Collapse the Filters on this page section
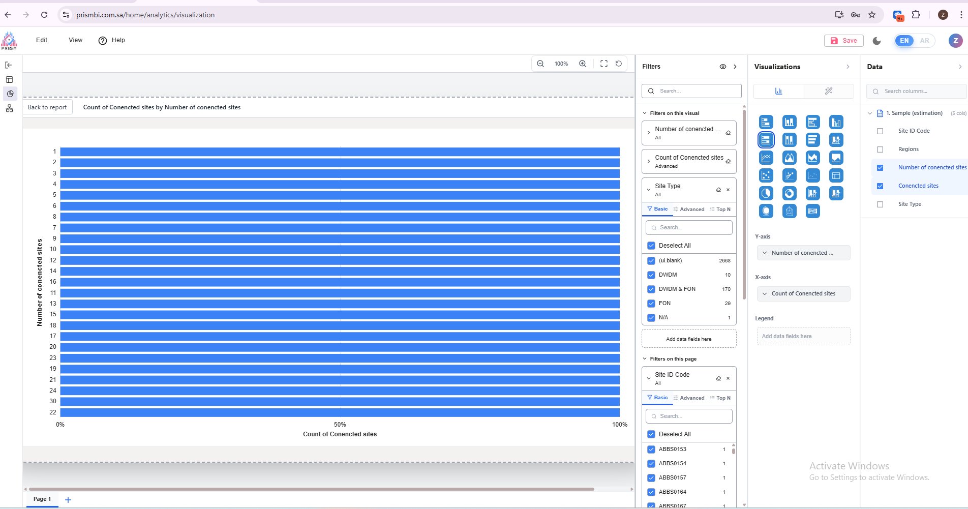The height and width of the screenshot is (509, 968). (x=645, y=359)
